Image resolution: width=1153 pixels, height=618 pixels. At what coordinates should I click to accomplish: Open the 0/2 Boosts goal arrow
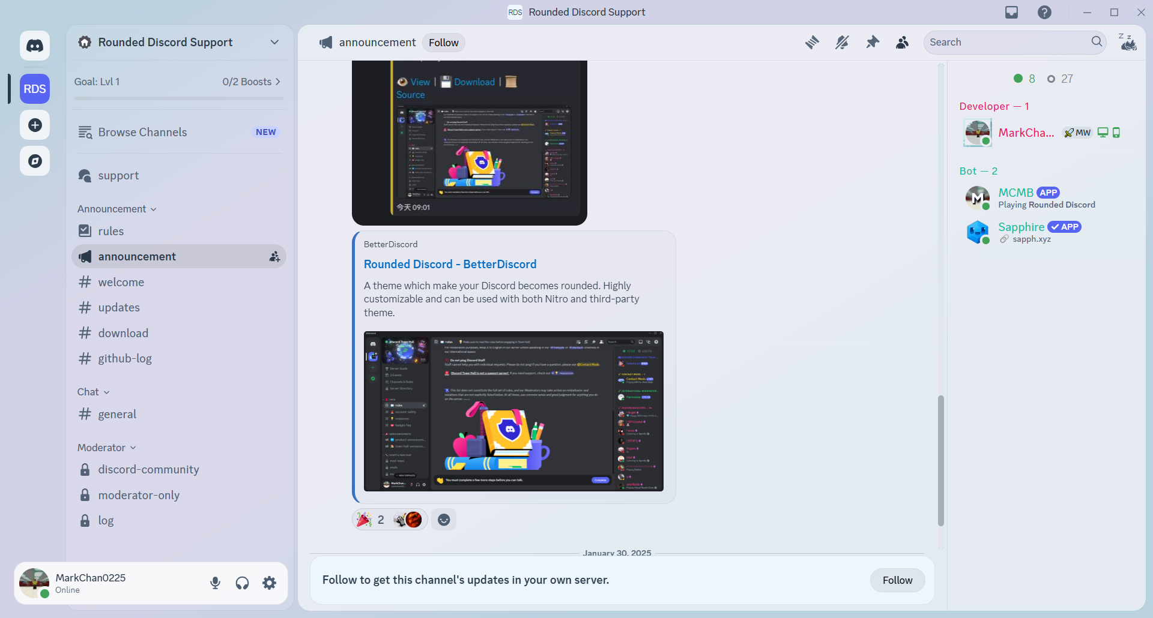[277, 82]
